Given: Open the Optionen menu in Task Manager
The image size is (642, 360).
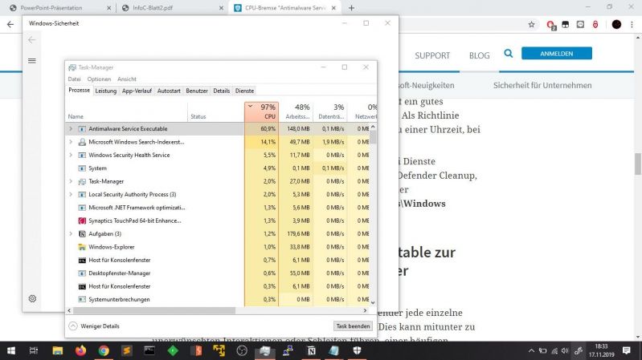Looking at the screenshot, I should (99, 79).
